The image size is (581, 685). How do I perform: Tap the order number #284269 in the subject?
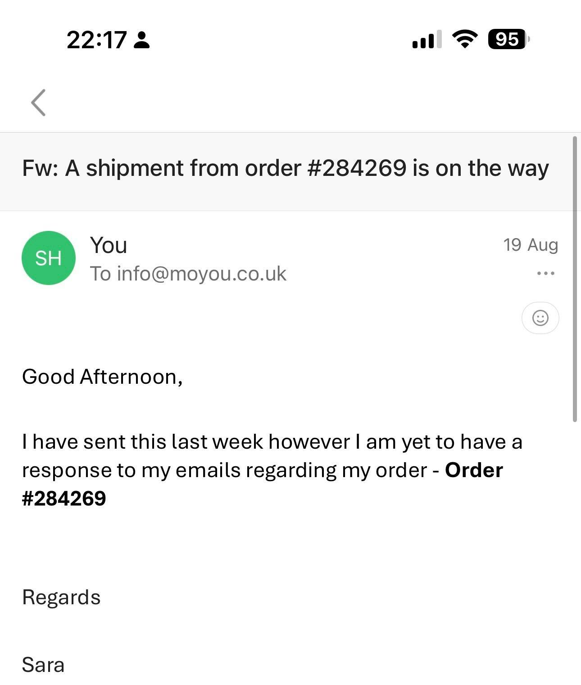point(357,168)
